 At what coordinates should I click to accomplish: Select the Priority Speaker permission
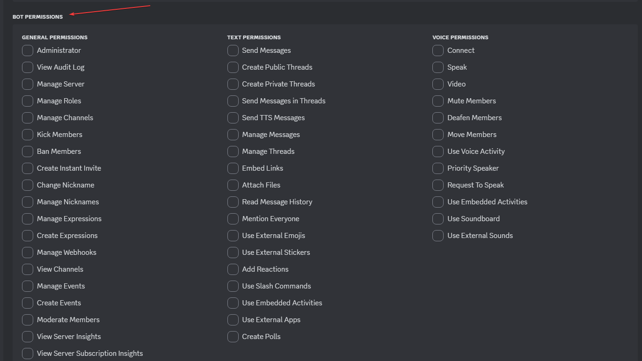pyautogui.click(x=438, y=168)
